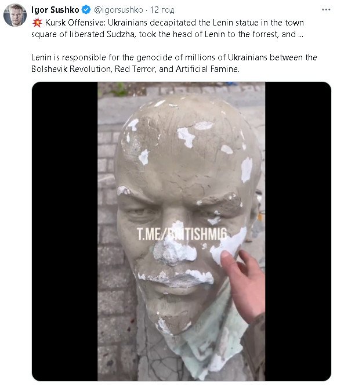This screenshot has width=337, height=387.
Task: Open Igor Sushko's profile avatar
Action: (15, 15)
